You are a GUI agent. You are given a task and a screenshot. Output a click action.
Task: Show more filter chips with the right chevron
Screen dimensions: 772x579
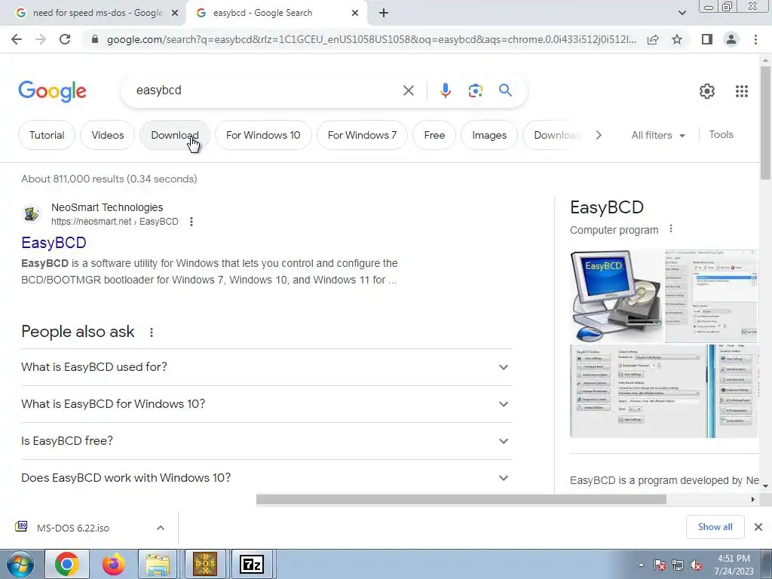tap(598, 135)
